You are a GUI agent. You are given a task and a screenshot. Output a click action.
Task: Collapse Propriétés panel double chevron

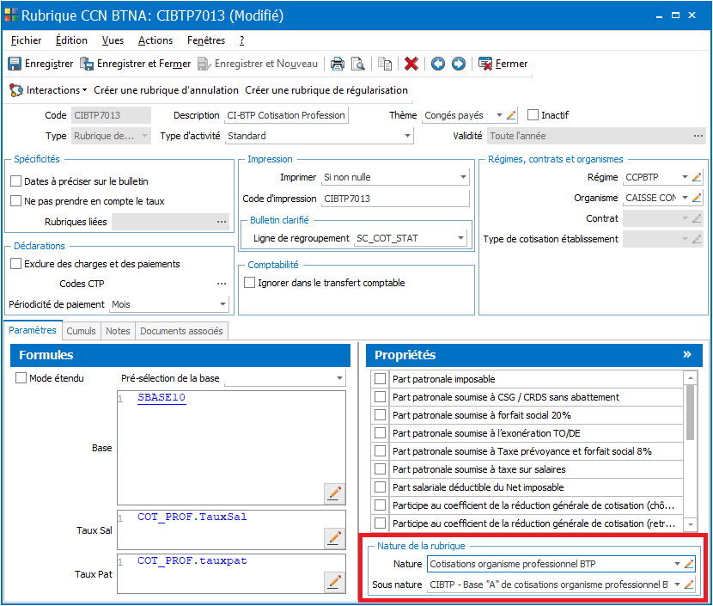point(687,354)
